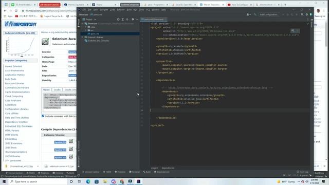The height and width of the screenshot is (185, 329).
Task: Expand the src folder in project tree
Action: tap(86, 30)
